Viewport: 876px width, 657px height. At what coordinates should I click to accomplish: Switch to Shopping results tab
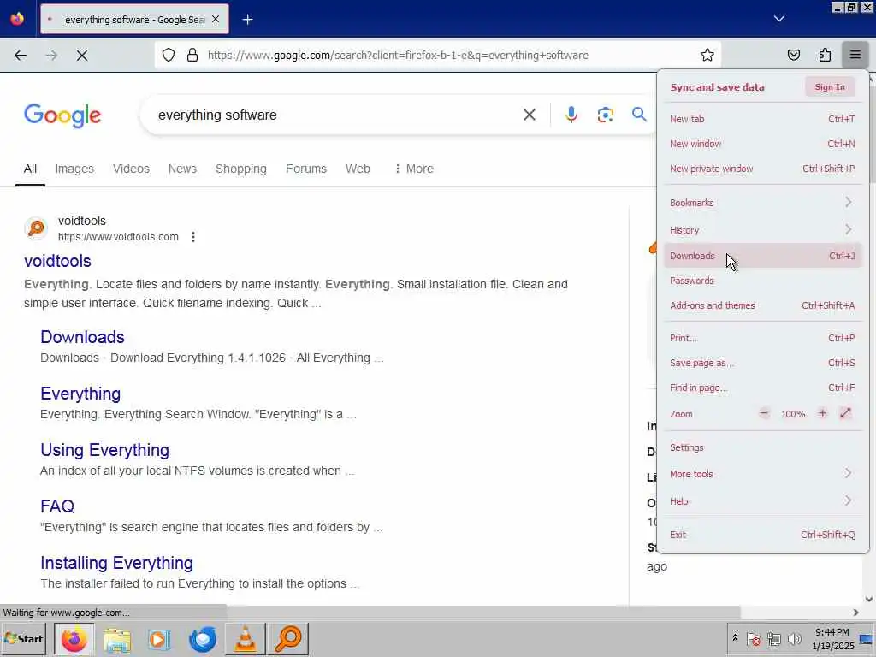tap(240, 169)
